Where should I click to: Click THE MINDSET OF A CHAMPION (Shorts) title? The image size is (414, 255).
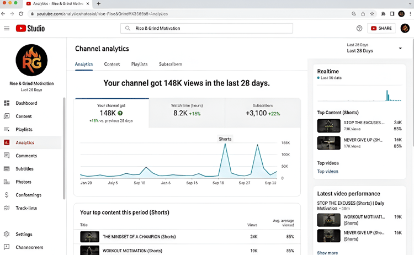(139, 237)
